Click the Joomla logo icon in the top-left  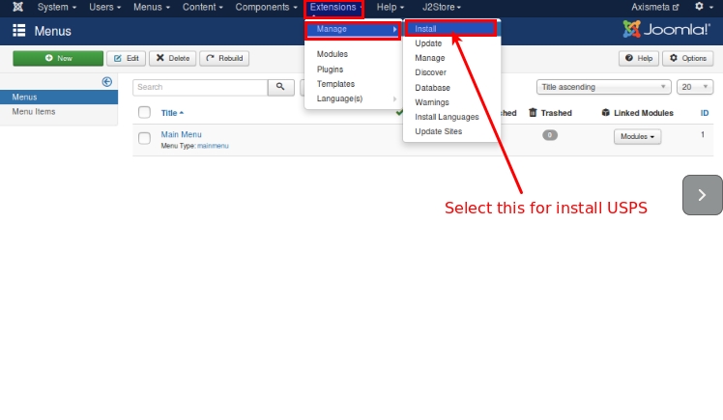click(x=18, y=7)
